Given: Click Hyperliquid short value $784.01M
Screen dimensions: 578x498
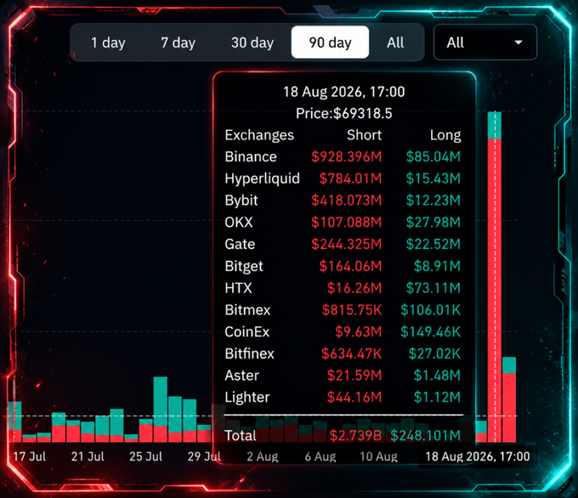Looking at the screenshot, I should tap(350, 178).
